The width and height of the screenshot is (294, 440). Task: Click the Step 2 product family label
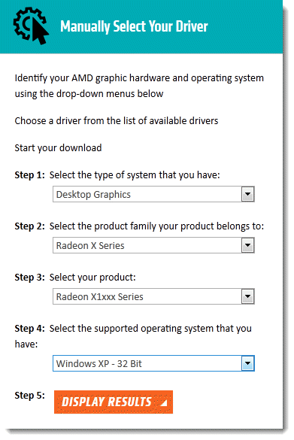(x=139, y=226)
